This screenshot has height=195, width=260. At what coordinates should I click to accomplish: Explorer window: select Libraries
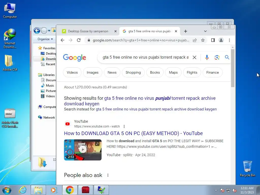coord(46,75)
